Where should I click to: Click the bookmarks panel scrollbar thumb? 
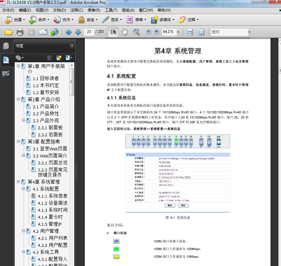click(x=71, y=82)
